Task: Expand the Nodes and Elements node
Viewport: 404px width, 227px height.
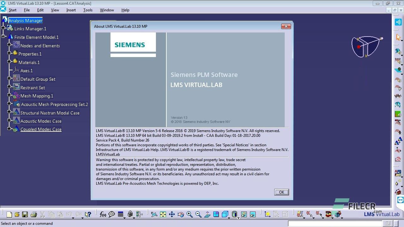Action: (9, 45)
